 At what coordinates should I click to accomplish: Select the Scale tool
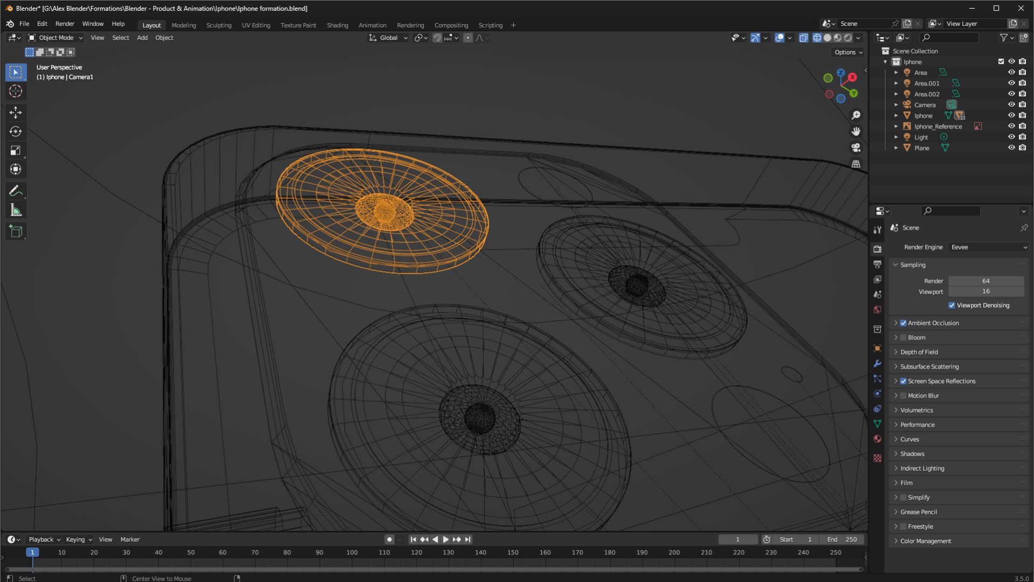16,150
